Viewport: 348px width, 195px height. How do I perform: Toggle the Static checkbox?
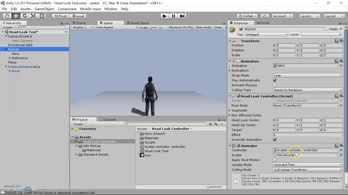(327, 29)
